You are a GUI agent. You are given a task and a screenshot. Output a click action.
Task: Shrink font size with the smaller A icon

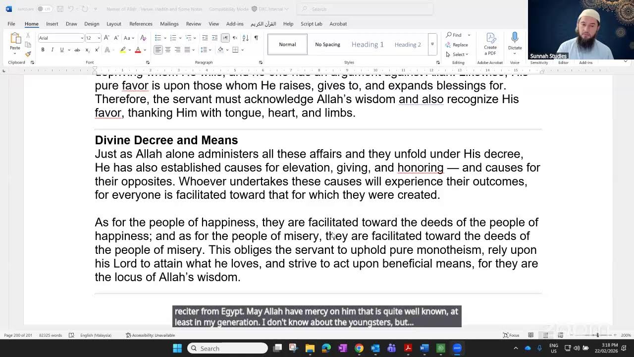(x=116, y=38)
